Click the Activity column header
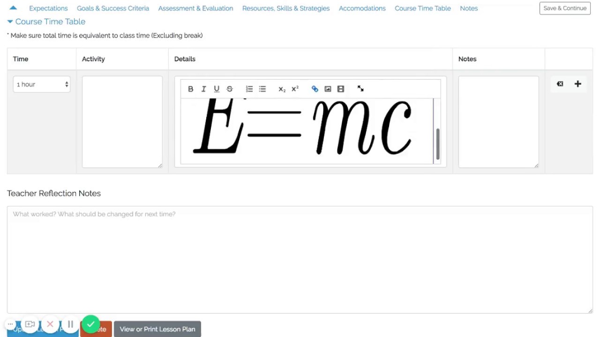600x337 pixels. 93,59
